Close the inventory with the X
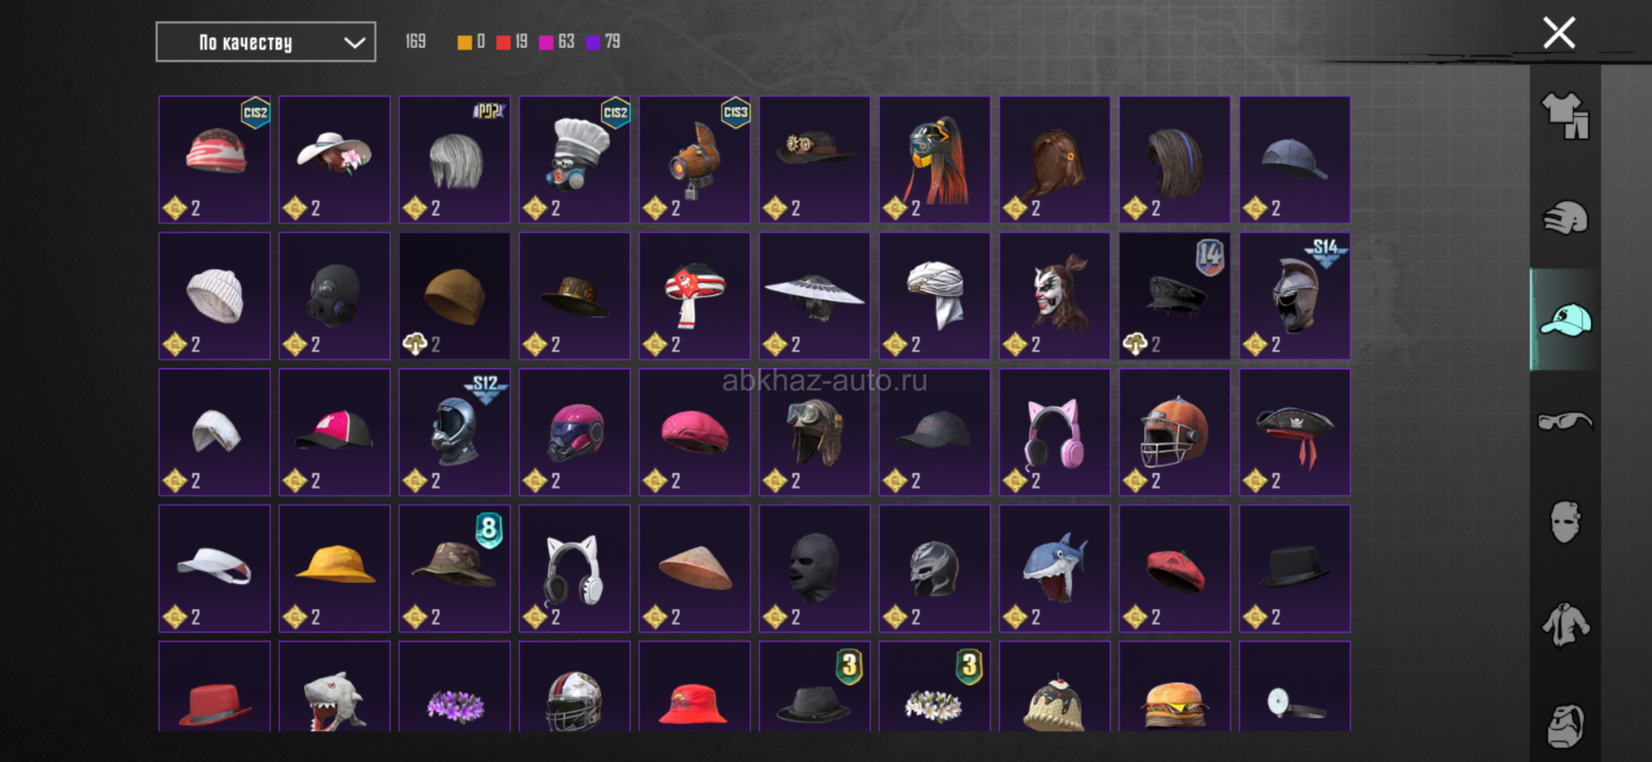The width and height of the screenshot is (1652, 762). 1558,33
